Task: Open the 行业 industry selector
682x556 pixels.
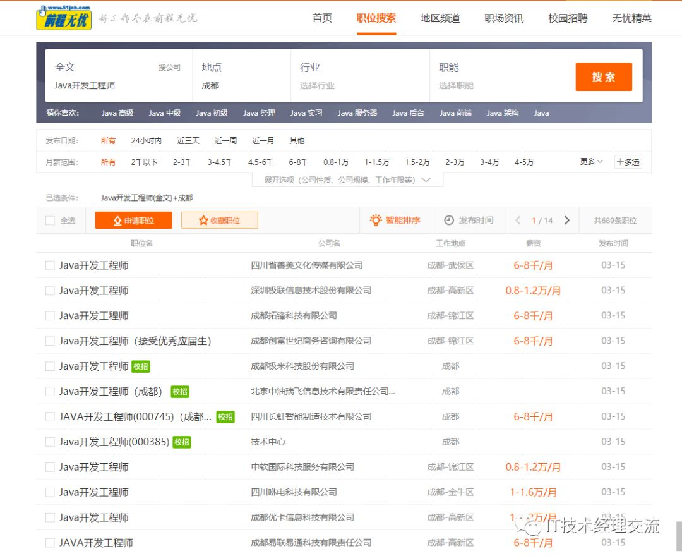Action: point(360,76)
